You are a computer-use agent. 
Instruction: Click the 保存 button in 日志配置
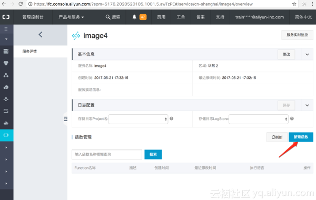(286, 105)
